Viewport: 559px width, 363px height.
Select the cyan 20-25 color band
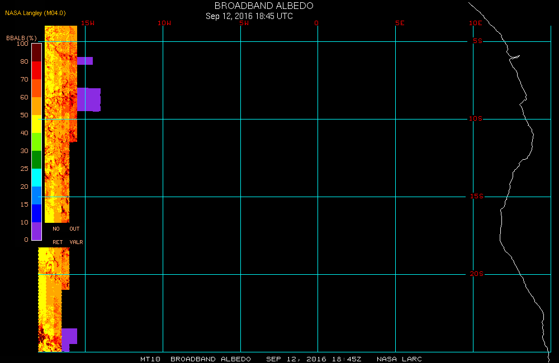coord(37,178)
